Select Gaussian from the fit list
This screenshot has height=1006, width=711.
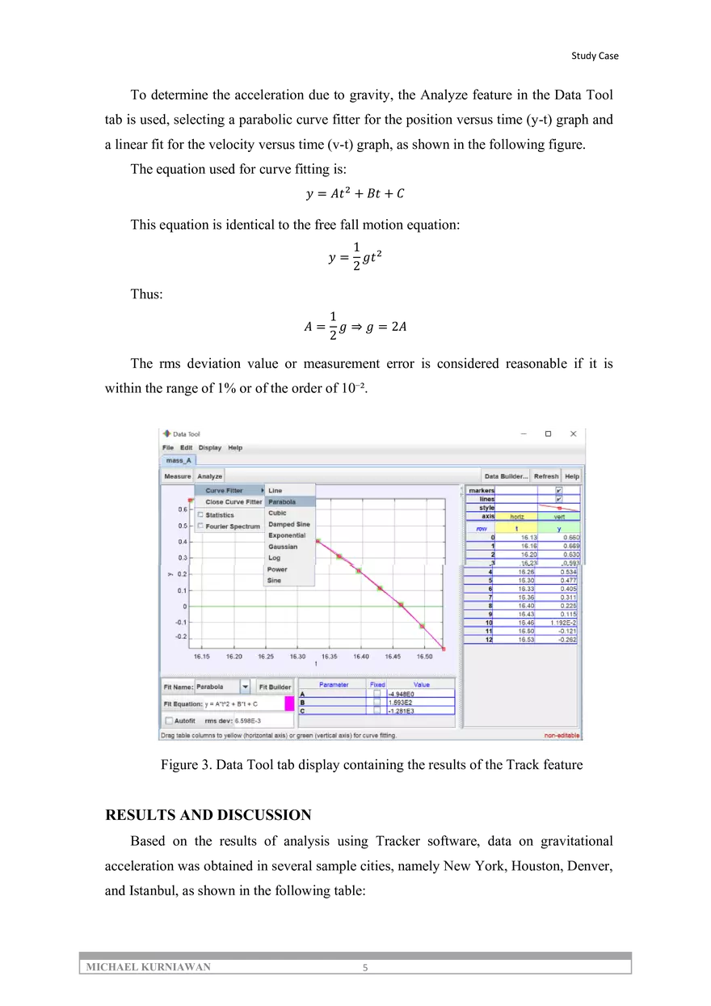283,547
